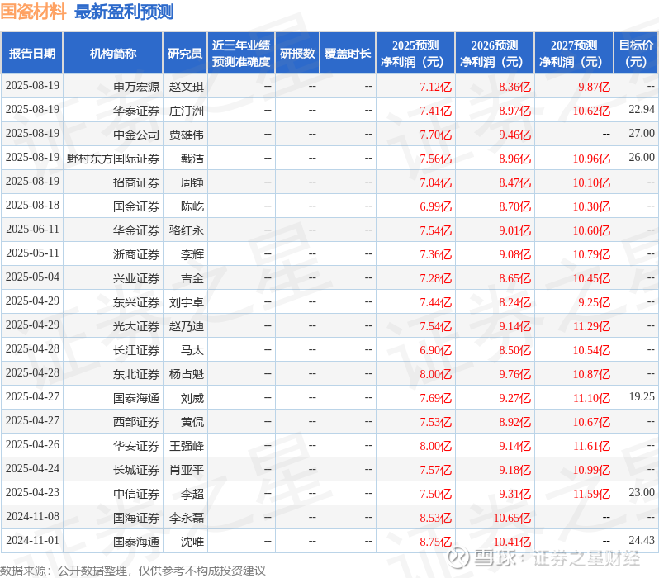Click analyst name 戴洁
The image size is (659, 578).
(x=192, y=159)
